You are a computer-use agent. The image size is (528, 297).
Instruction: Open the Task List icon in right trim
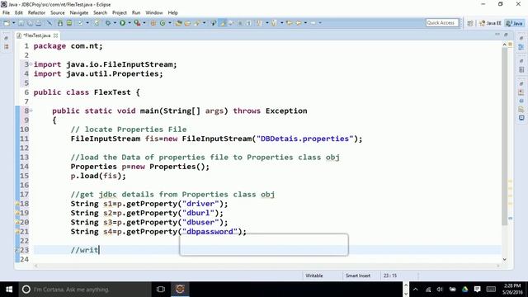pos(521,69)
